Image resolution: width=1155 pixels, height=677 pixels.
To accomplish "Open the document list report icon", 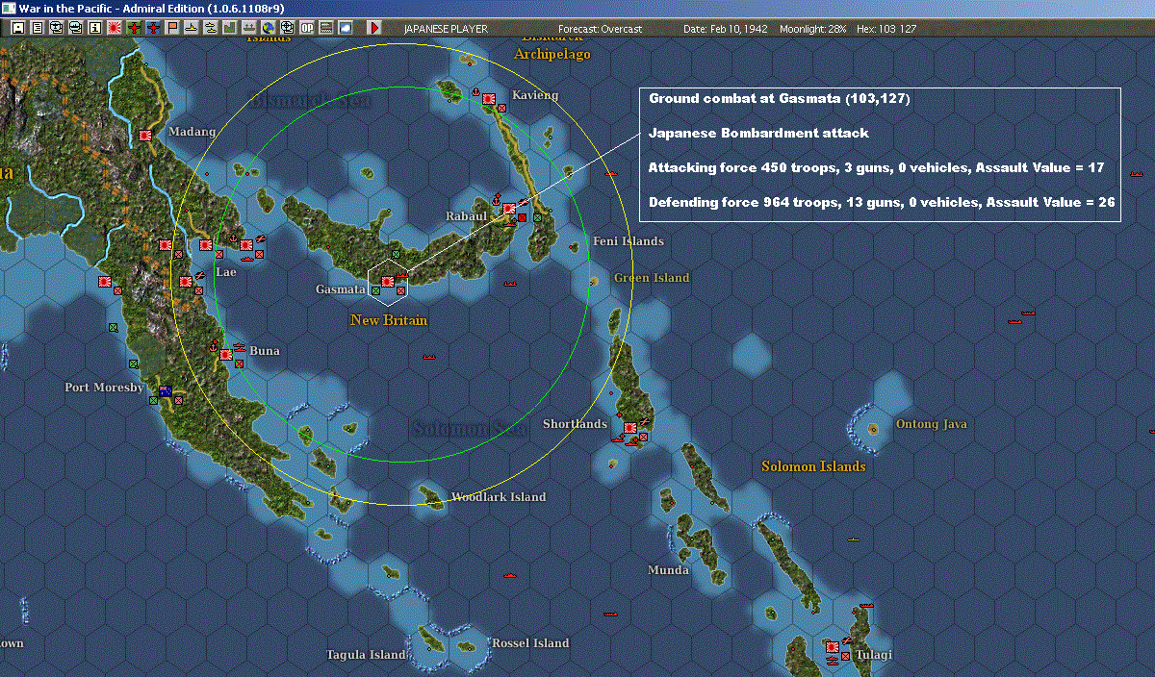I will (x=38, y=29).
